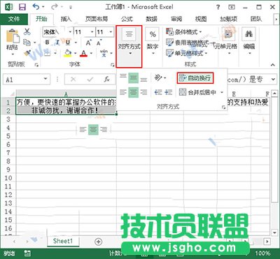280x259 pixels.
Task: Undo the last action
Action: tap(36, 7)
